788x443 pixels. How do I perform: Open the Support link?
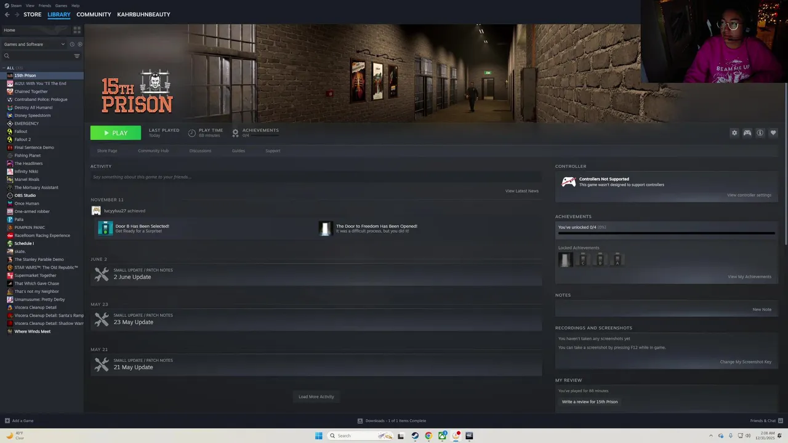click(x=273, y=151)
